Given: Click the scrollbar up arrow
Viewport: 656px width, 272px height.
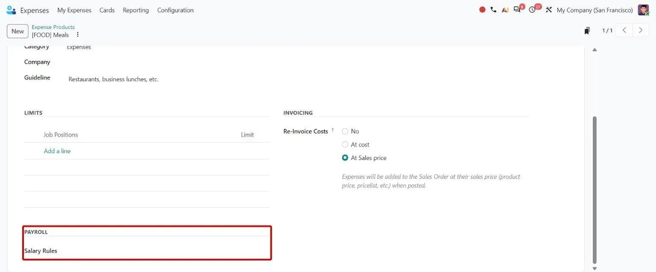Looking at the screenshot, I should (x=594, y=50).
